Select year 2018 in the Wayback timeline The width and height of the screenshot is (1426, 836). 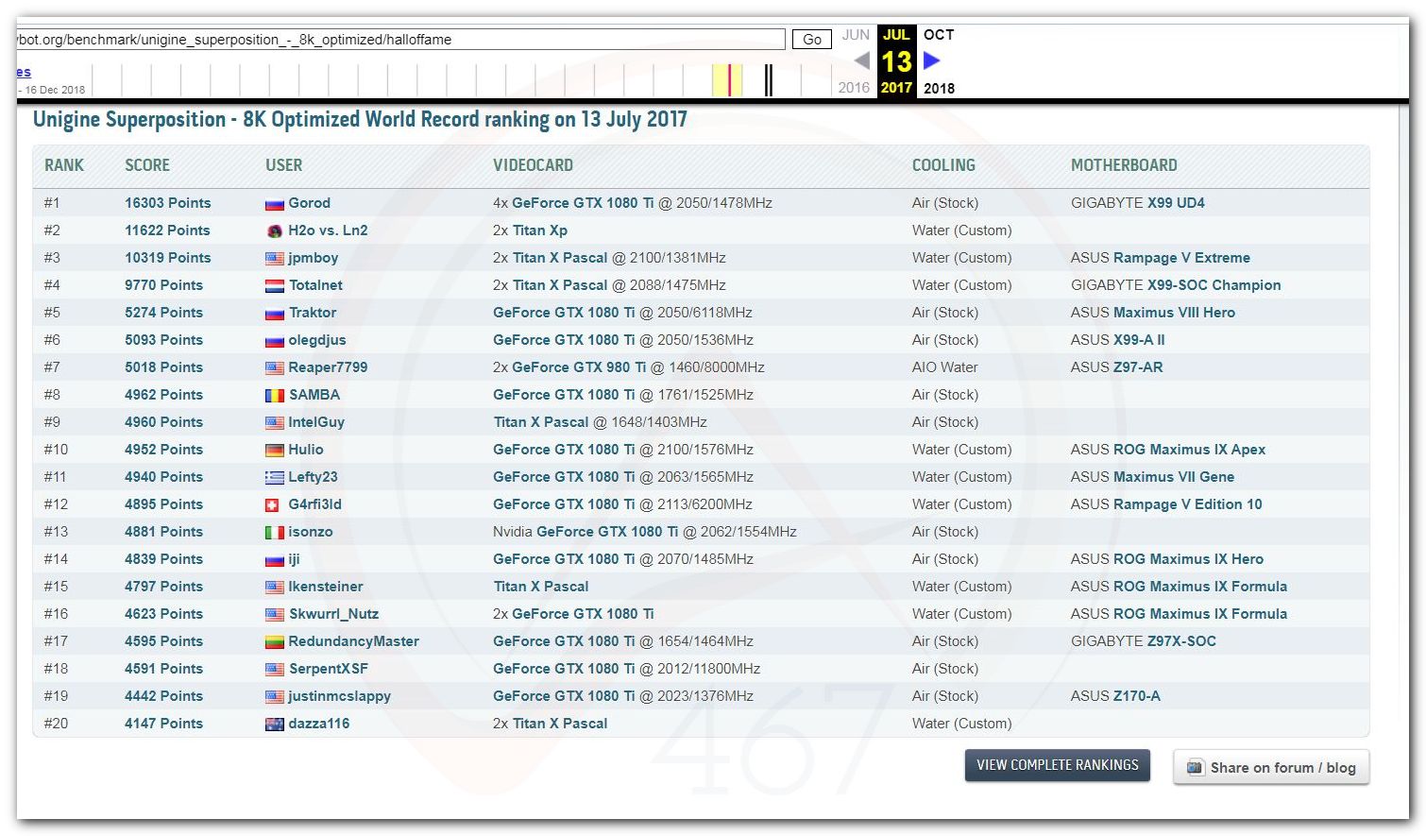point(939,88)
